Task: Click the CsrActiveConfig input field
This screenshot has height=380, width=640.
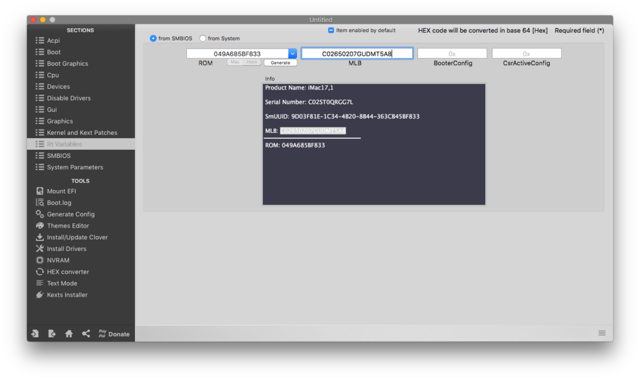Action: pos(526,54)
